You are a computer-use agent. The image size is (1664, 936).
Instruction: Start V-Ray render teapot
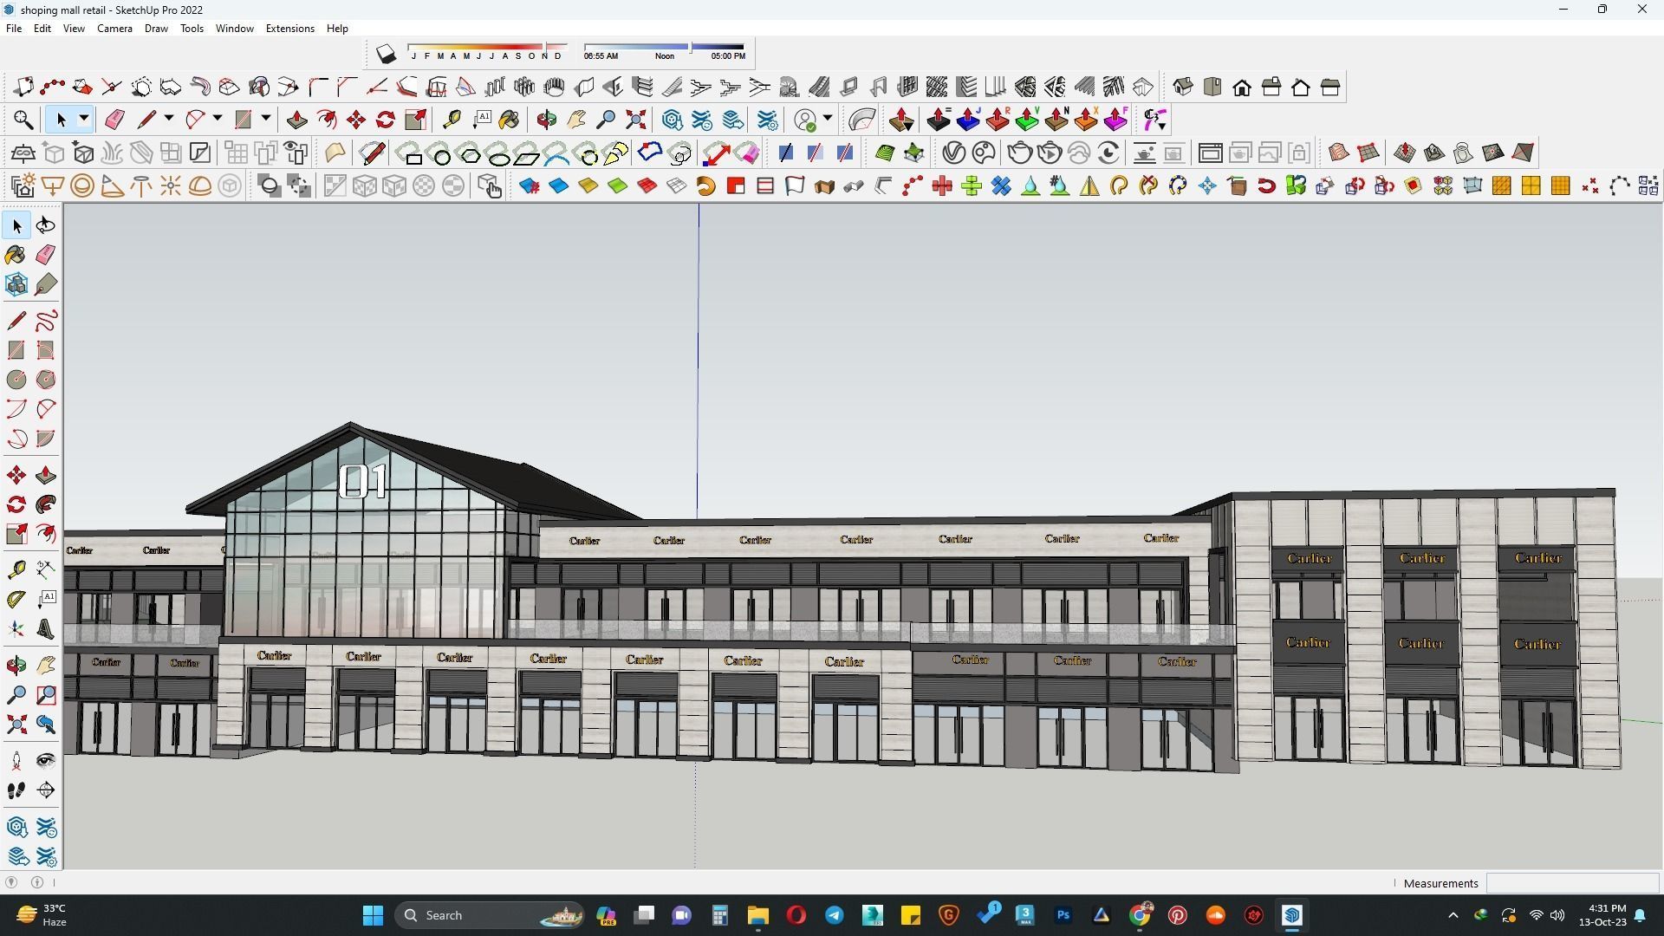pyautogui.click(x=1020, y=153)
